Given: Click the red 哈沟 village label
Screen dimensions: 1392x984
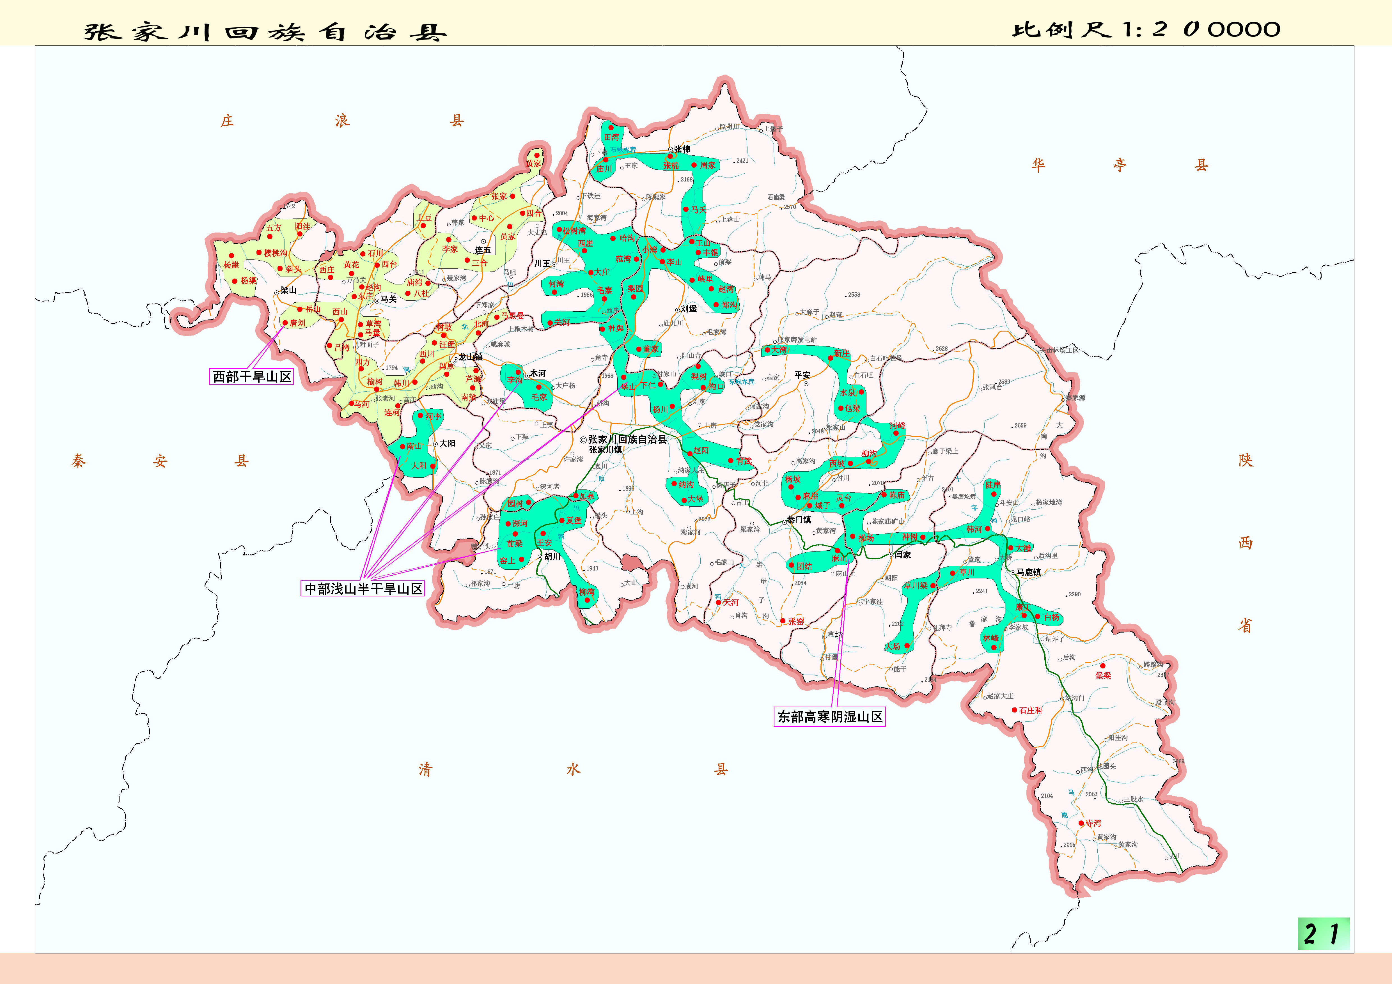Looking at the screenshot, I should click(627, 238).
